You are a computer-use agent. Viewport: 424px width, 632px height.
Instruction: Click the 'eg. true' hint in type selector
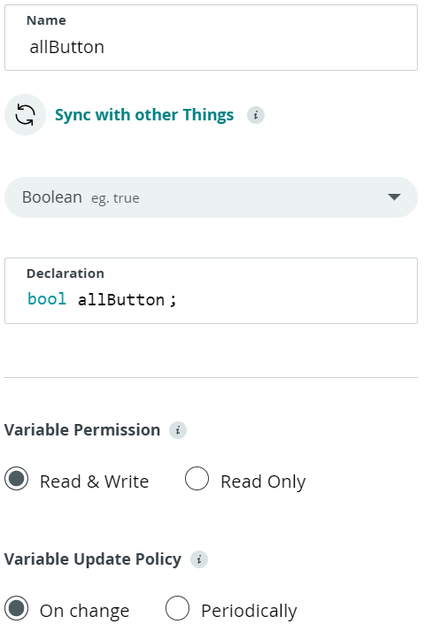coord(115,198)
